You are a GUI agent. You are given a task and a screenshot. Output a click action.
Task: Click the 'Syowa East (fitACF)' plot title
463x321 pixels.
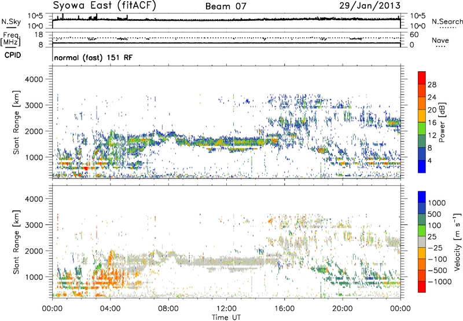(105, 5)
